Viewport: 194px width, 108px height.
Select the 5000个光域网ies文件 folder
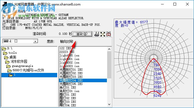[x=26, y=70]
